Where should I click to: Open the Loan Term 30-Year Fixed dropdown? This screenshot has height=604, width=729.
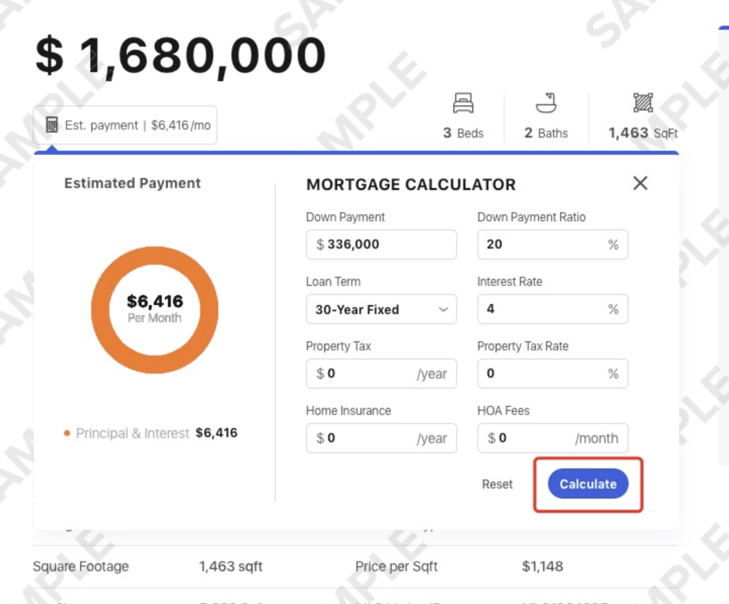point(382,309)
